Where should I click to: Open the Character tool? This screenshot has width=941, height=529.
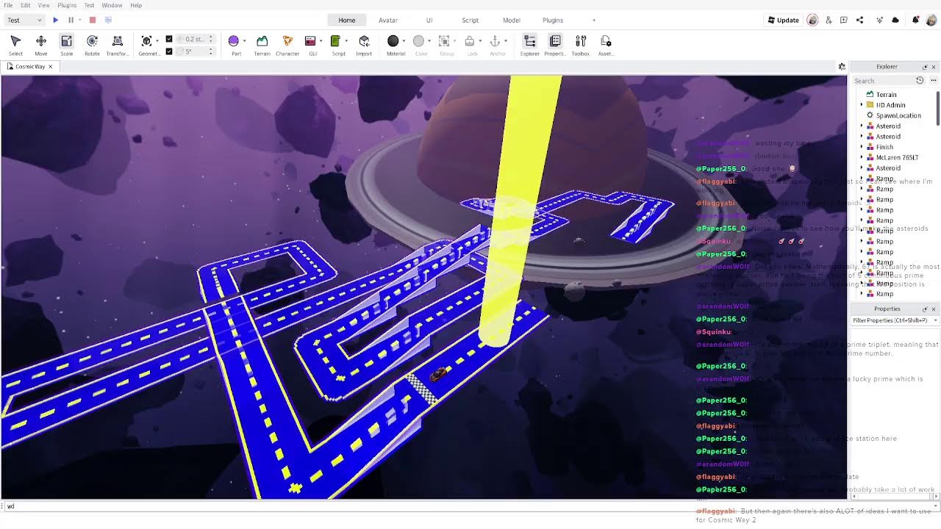287,45
